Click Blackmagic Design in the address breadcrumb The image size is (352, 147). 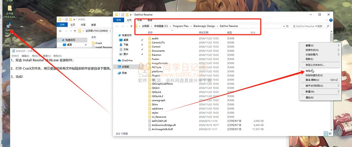click(x=204, y=26)
